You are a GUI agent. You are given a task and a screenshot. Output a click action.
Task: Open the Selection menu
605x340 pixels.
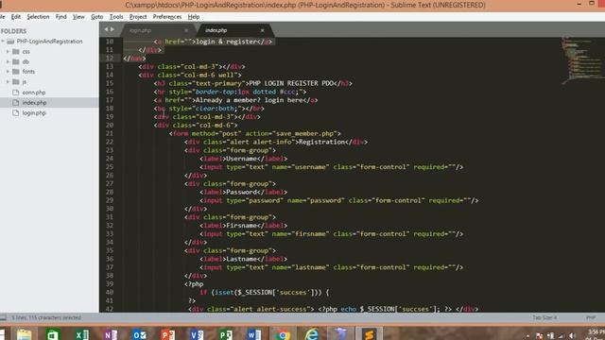(x=38, y=17)
